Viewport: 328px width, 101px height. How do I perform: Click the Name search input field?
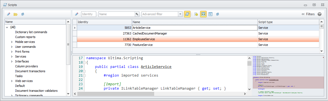pyautogui.click(x=117, y=14)
